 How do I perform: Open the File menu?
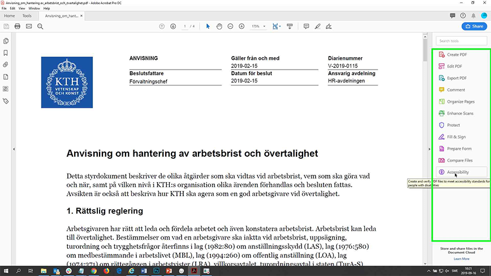tap(4, 8)
